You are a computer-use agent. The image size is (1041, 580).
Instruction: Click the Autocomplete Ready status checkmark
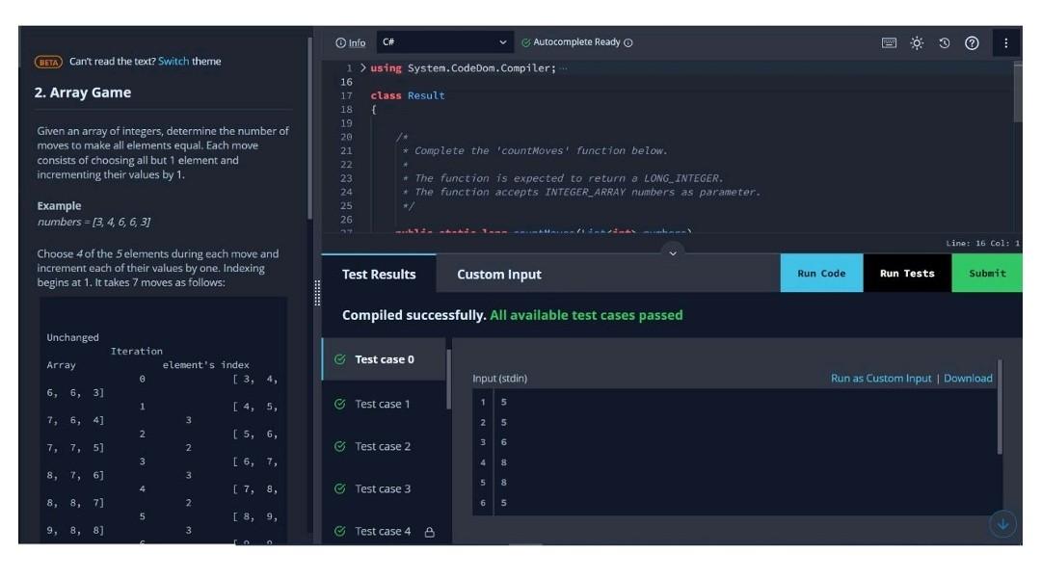(526, 42)
